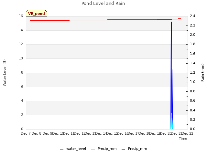
Task: Click the Time axis label
Action: [x=183, y=139]
